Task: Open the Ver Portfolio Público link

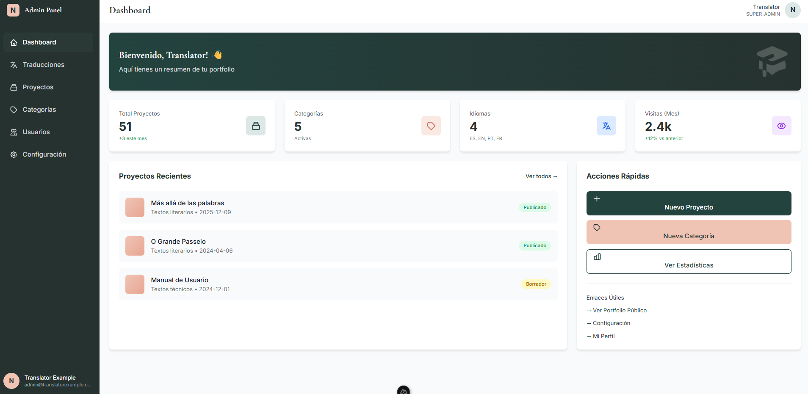Action: click(617, 311)
